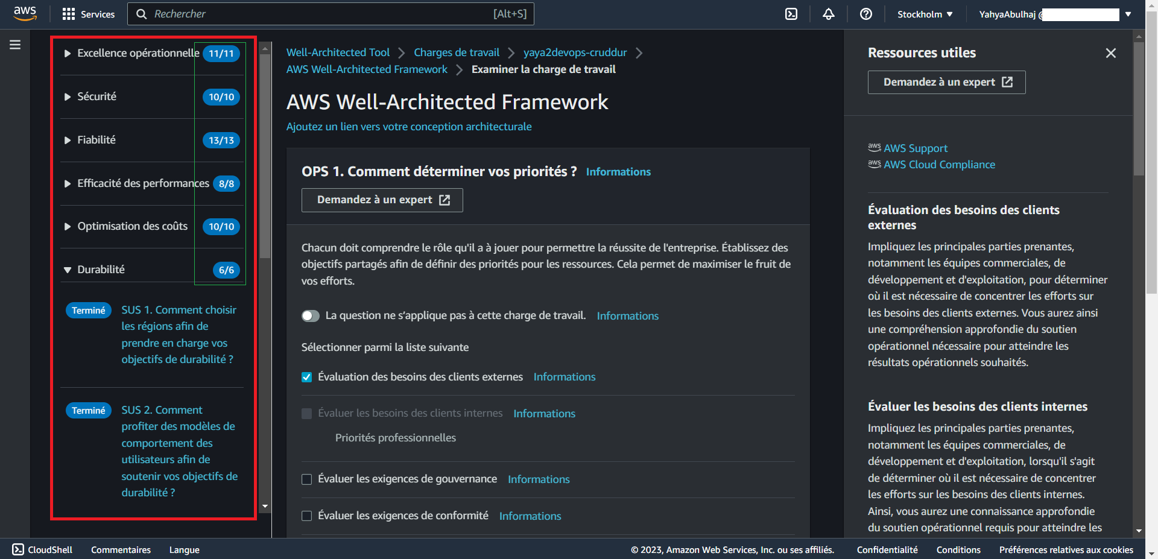Click the Ressources utiles panel scrollbar
The height and width of the screenshot is (559, 1158).
click(x=1139, y=109)
